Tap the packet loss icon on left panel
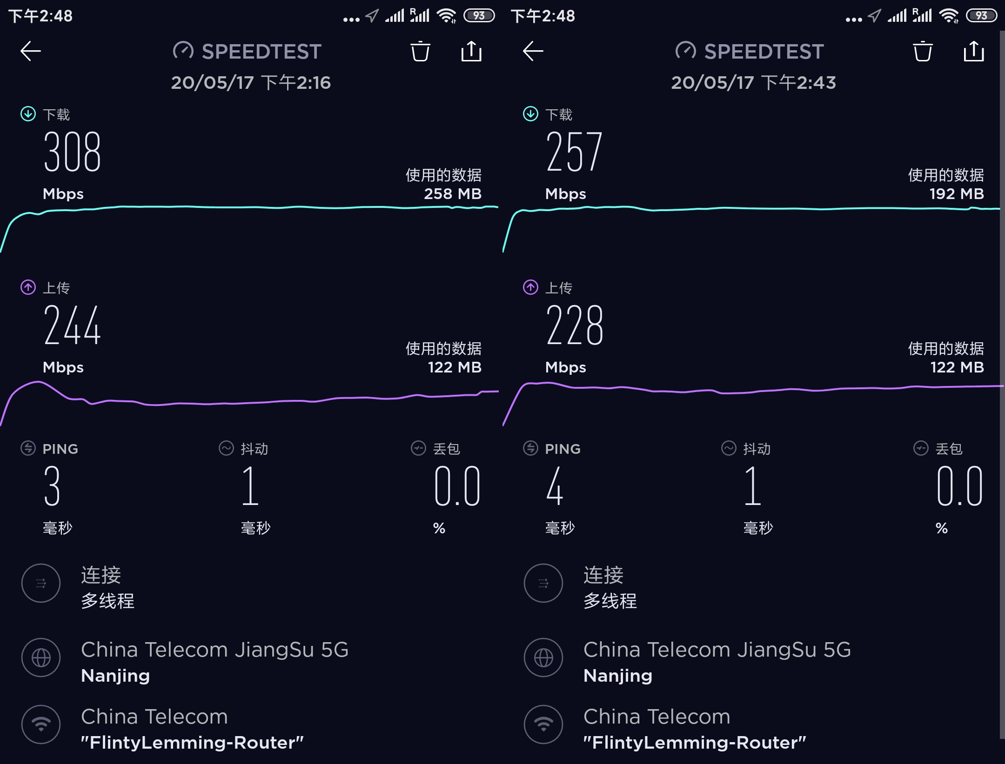This screenshot has height=764, width=1005. pos(418,448)
